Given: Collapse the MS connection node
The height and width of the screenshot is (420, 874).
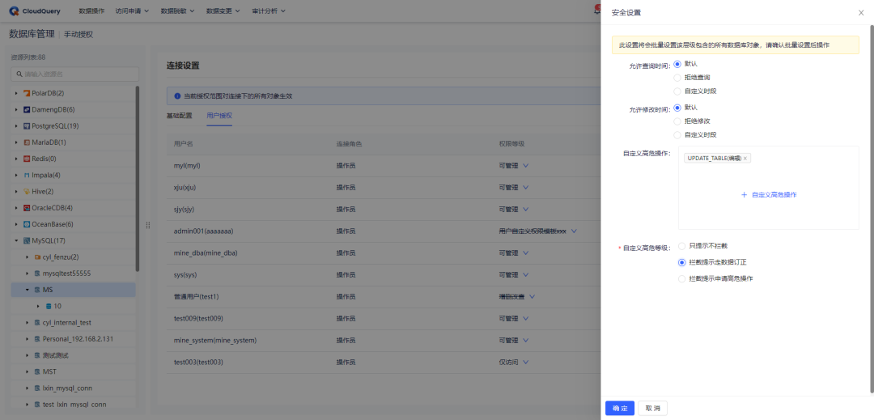Looking at the screenshot, I should [28, 290].
